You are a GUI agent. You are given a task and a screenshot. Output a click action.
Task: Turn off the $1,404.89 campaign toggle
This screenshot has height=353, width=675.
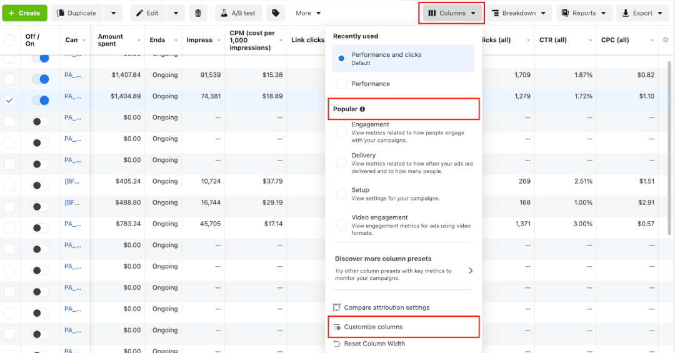pyautogui.click(x=41, y=101)
